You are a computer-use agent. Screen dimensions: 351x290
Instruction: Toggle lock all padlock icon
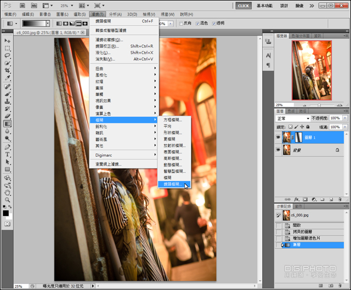[x=308, y=127]
